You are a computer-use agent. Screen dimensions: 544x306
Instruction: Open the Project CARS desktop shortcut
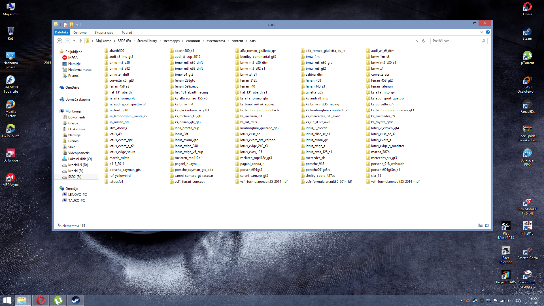(506, 277)
